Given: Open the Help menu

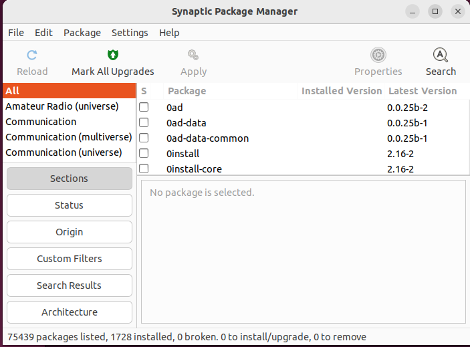Looking at the screenshot, I should coord(169,32).
